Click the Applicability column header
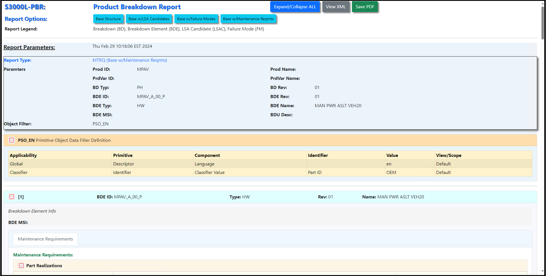Image resolution: width=546 pixels, height=276 pixels. click(23, 155)
